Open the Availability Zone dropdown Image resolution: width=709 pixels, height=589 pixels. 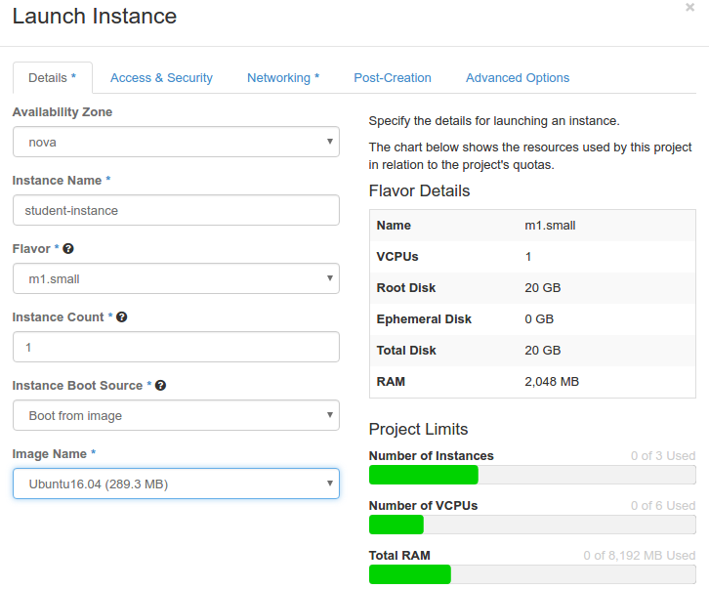[176, 142]
